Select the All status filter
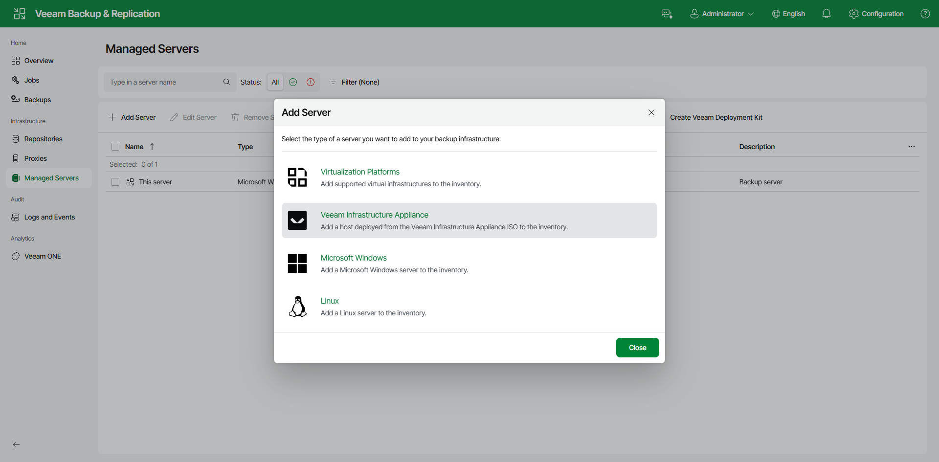The image size is (939, 462). click(x=275, y=82)
